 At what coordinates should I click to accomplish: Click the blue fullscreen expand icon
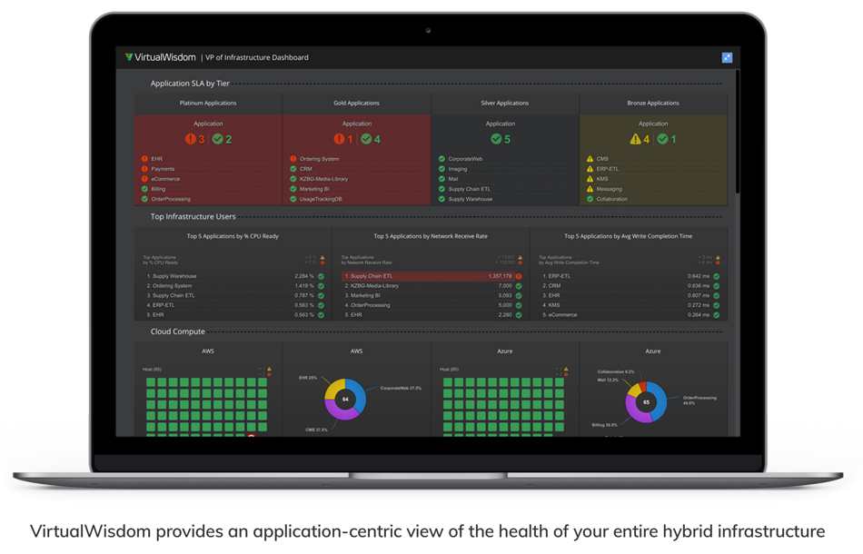click(x=727, y=58)
